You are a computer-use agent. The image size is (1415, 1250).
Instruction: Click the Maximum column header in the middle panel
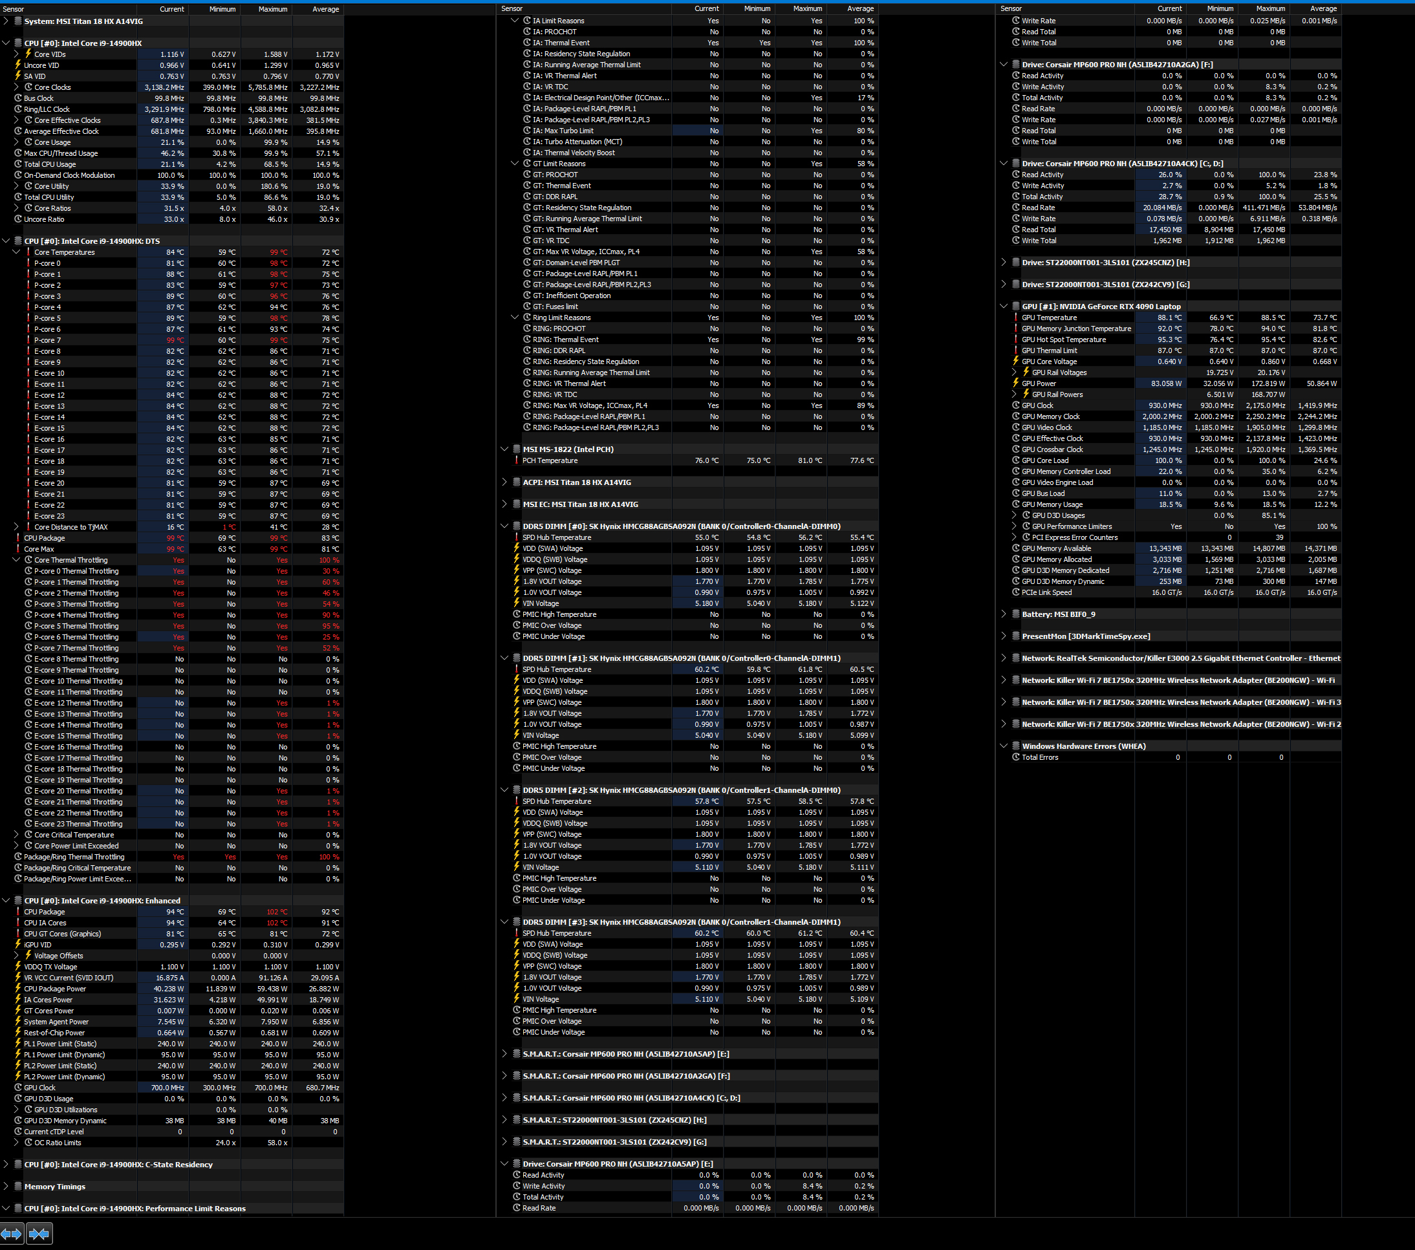point(800,8)
